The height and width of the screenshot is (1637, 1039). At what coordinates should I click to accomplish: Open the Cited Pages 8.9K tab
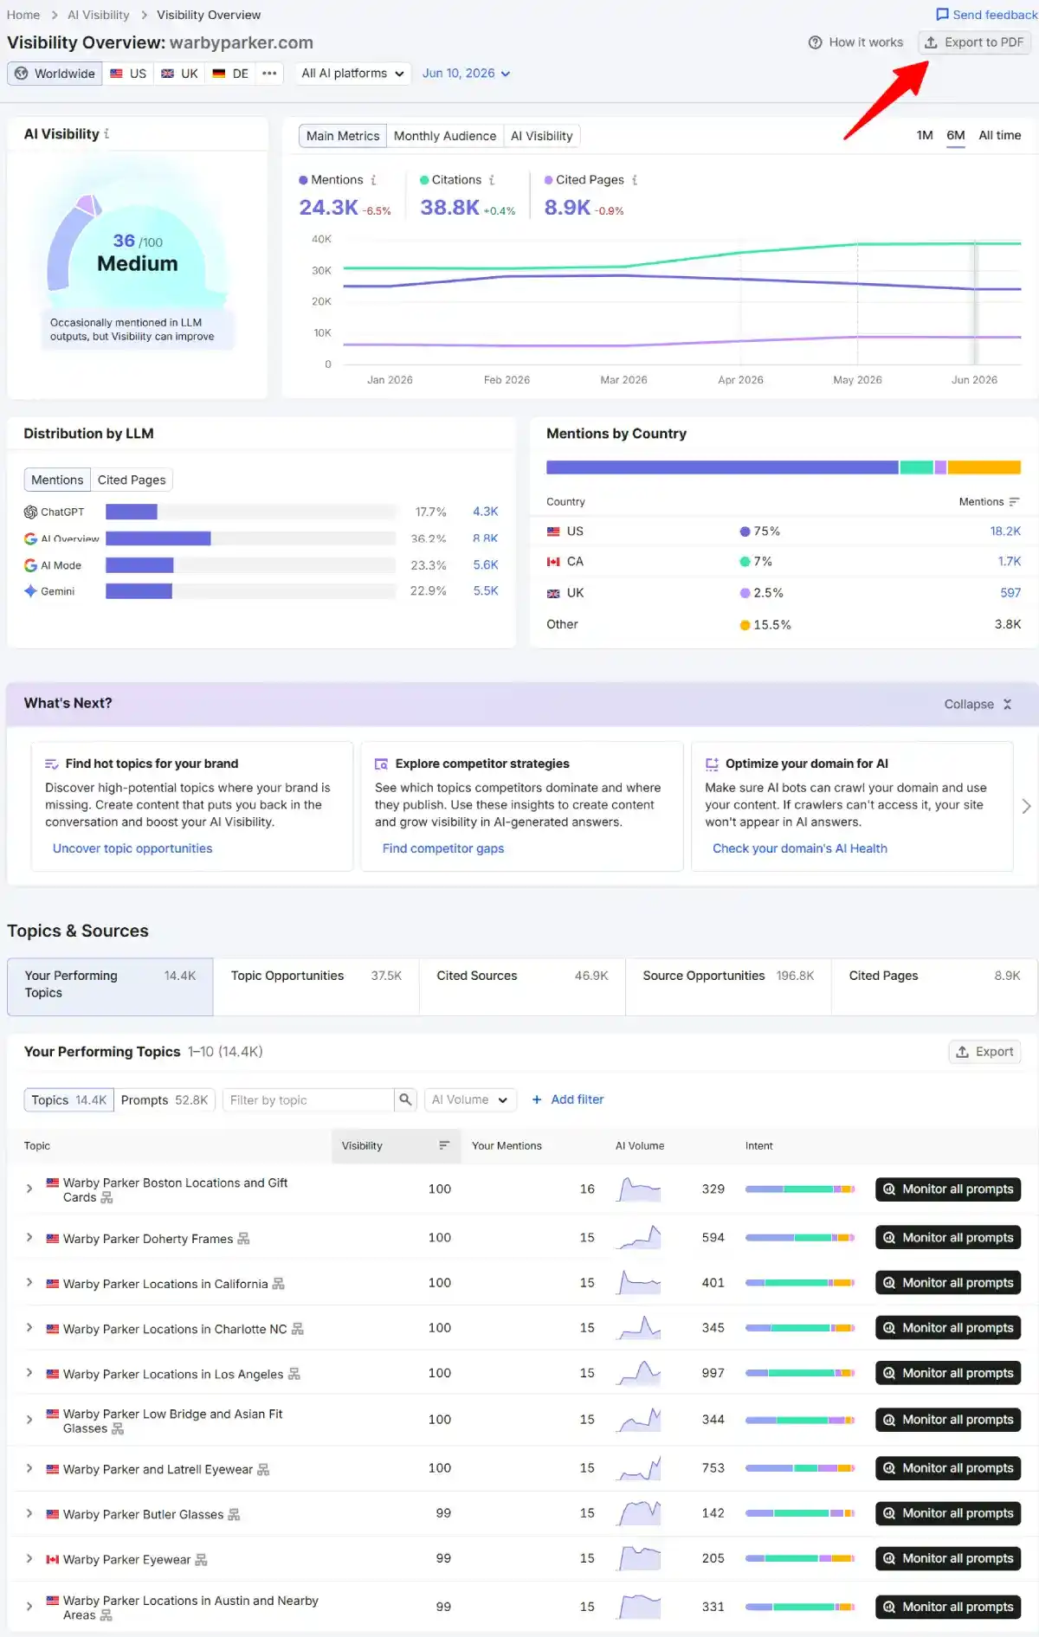pyautogui.click(x=934, y=986)
